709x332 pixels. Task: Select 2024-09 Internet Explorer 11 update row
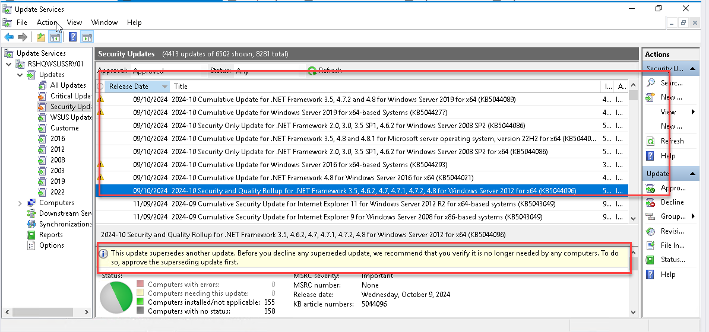(x=362, y=204)
